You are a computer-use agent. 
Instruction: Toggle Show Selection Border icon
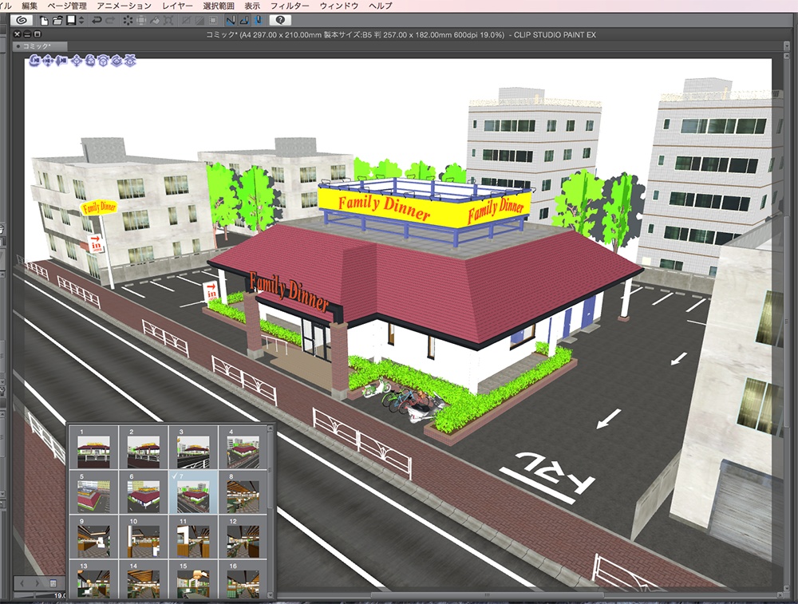click(x=213, y=21)
